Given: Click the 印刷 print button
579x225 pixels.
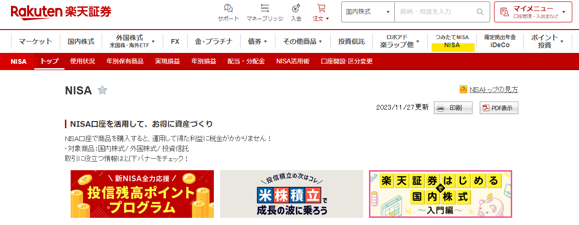Looking at the screenshot, I should pyautogui.click(x=453, y=108).
